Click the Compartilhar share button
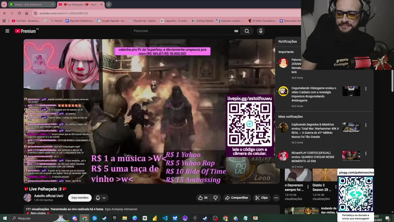This screenshot has width=394, height=222. (x=236, y=198)
